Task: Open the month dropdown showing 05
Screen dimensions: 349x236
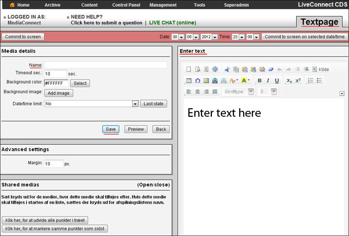Action: click(x=192, y=37)
